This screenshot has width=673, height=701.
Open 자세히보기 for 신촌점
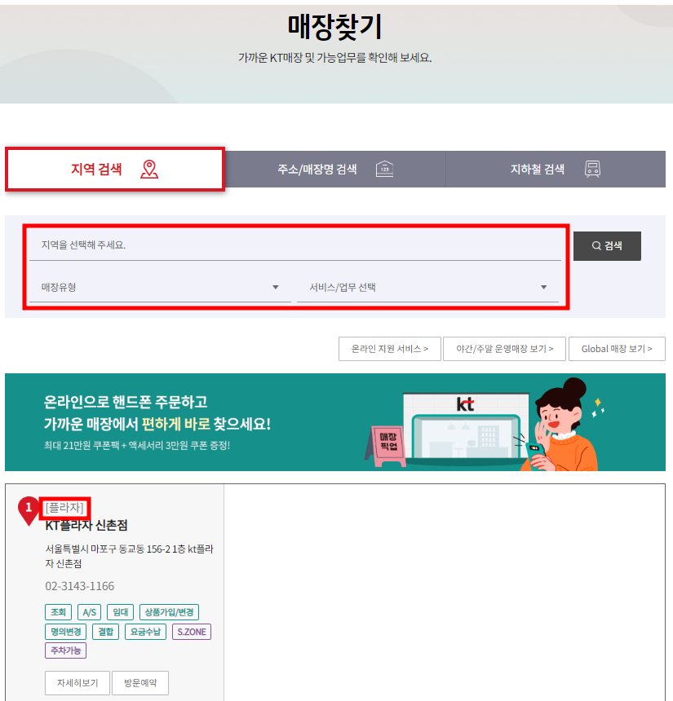pyautogui.click(x=77, y=683)
